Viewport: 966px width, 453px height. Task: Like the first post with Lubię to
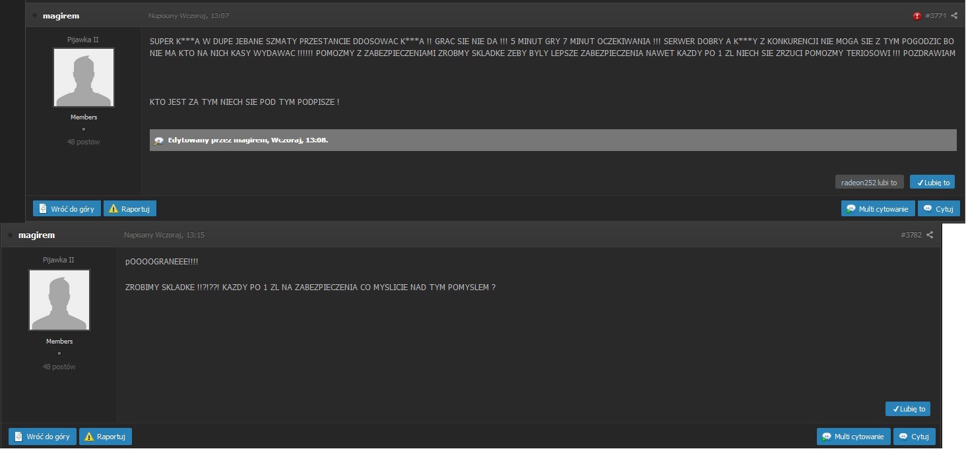tap(932, 183)
